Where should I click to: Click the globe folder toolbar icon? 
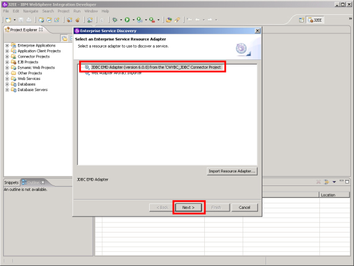coord(41,20)
